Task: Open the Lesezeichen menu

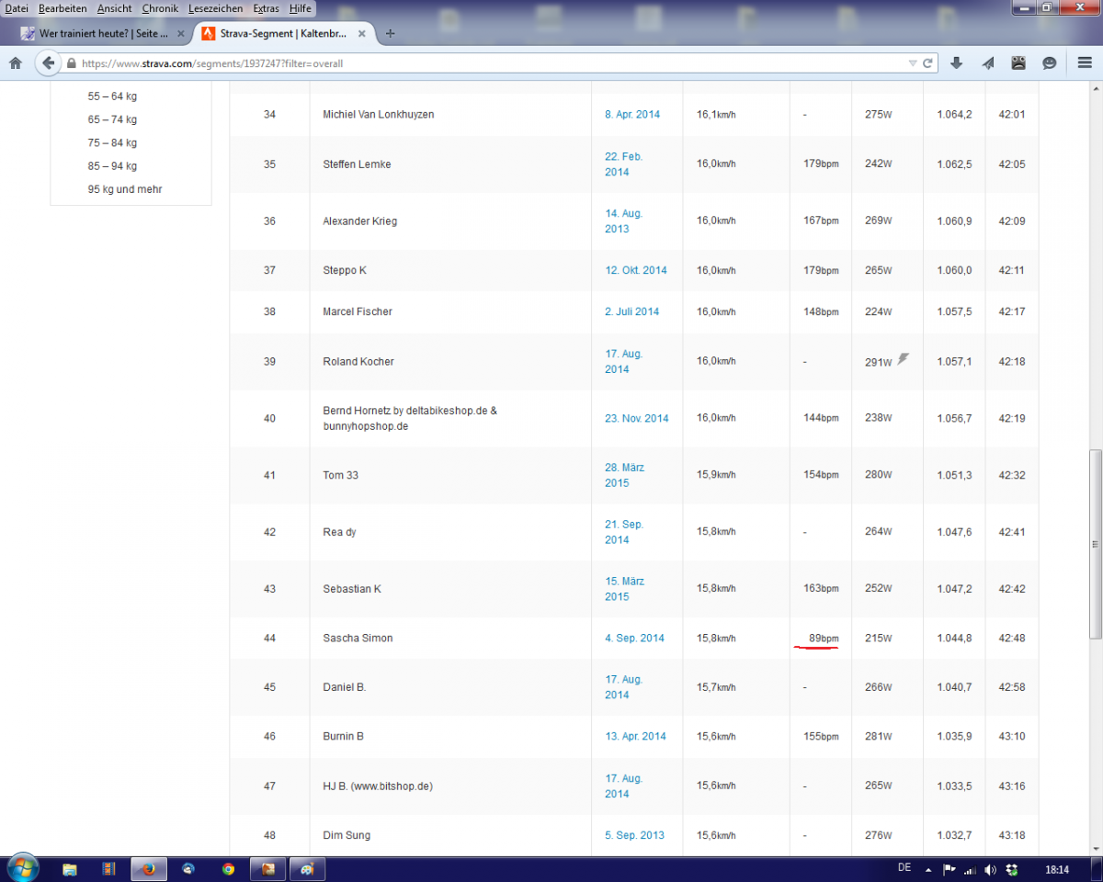Action: point(215,8)
